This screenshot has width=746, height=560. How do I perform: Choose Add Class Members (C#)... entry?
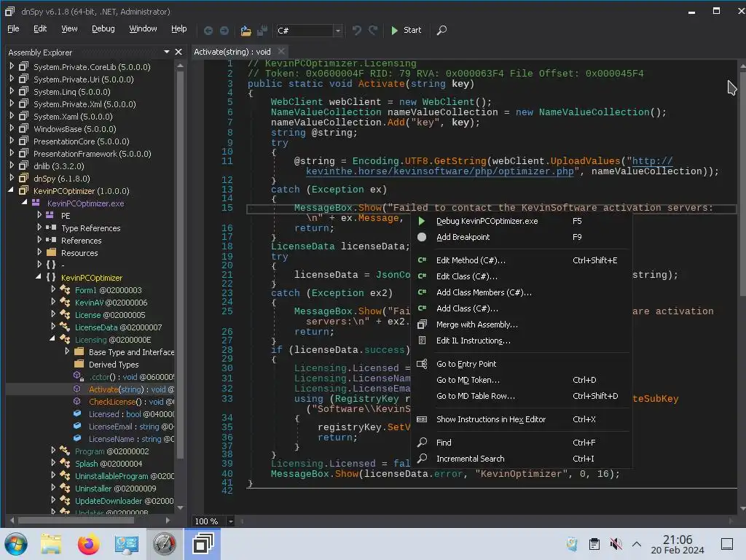coord(522,292)
